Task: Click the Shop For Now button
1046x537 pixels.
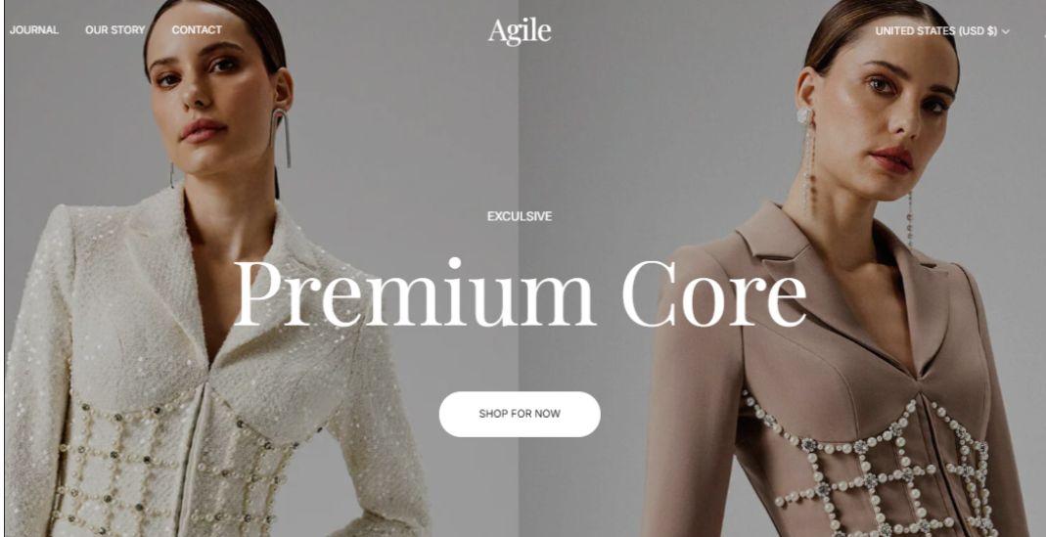Action: coord(520,414)
